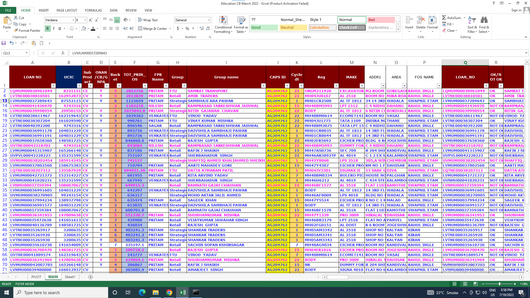
Task: Open the LOAN NO column filter dropdown
Action: pyautogui.click(x=53, y=86)
